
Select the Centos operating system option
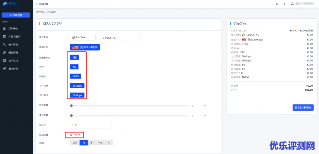click(83, 37)
